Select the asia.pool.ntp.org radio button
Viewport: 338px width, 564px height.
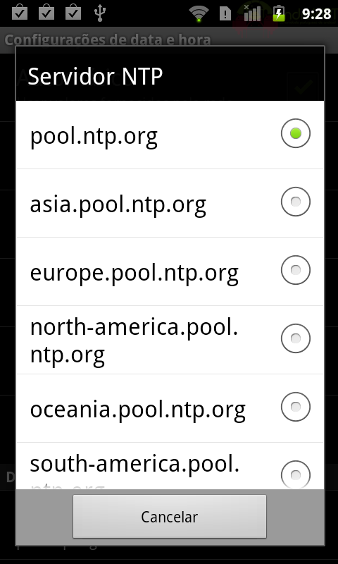pos(295,202)
